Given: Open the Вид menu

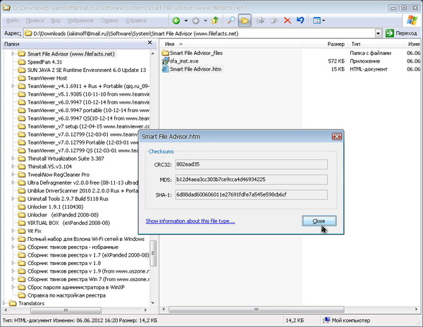Looking at the screenshot, I should [56, 20].
